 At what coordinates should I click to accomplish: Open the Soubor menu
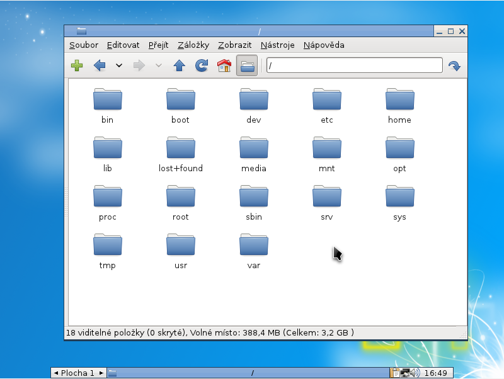[x=84, y=45]
